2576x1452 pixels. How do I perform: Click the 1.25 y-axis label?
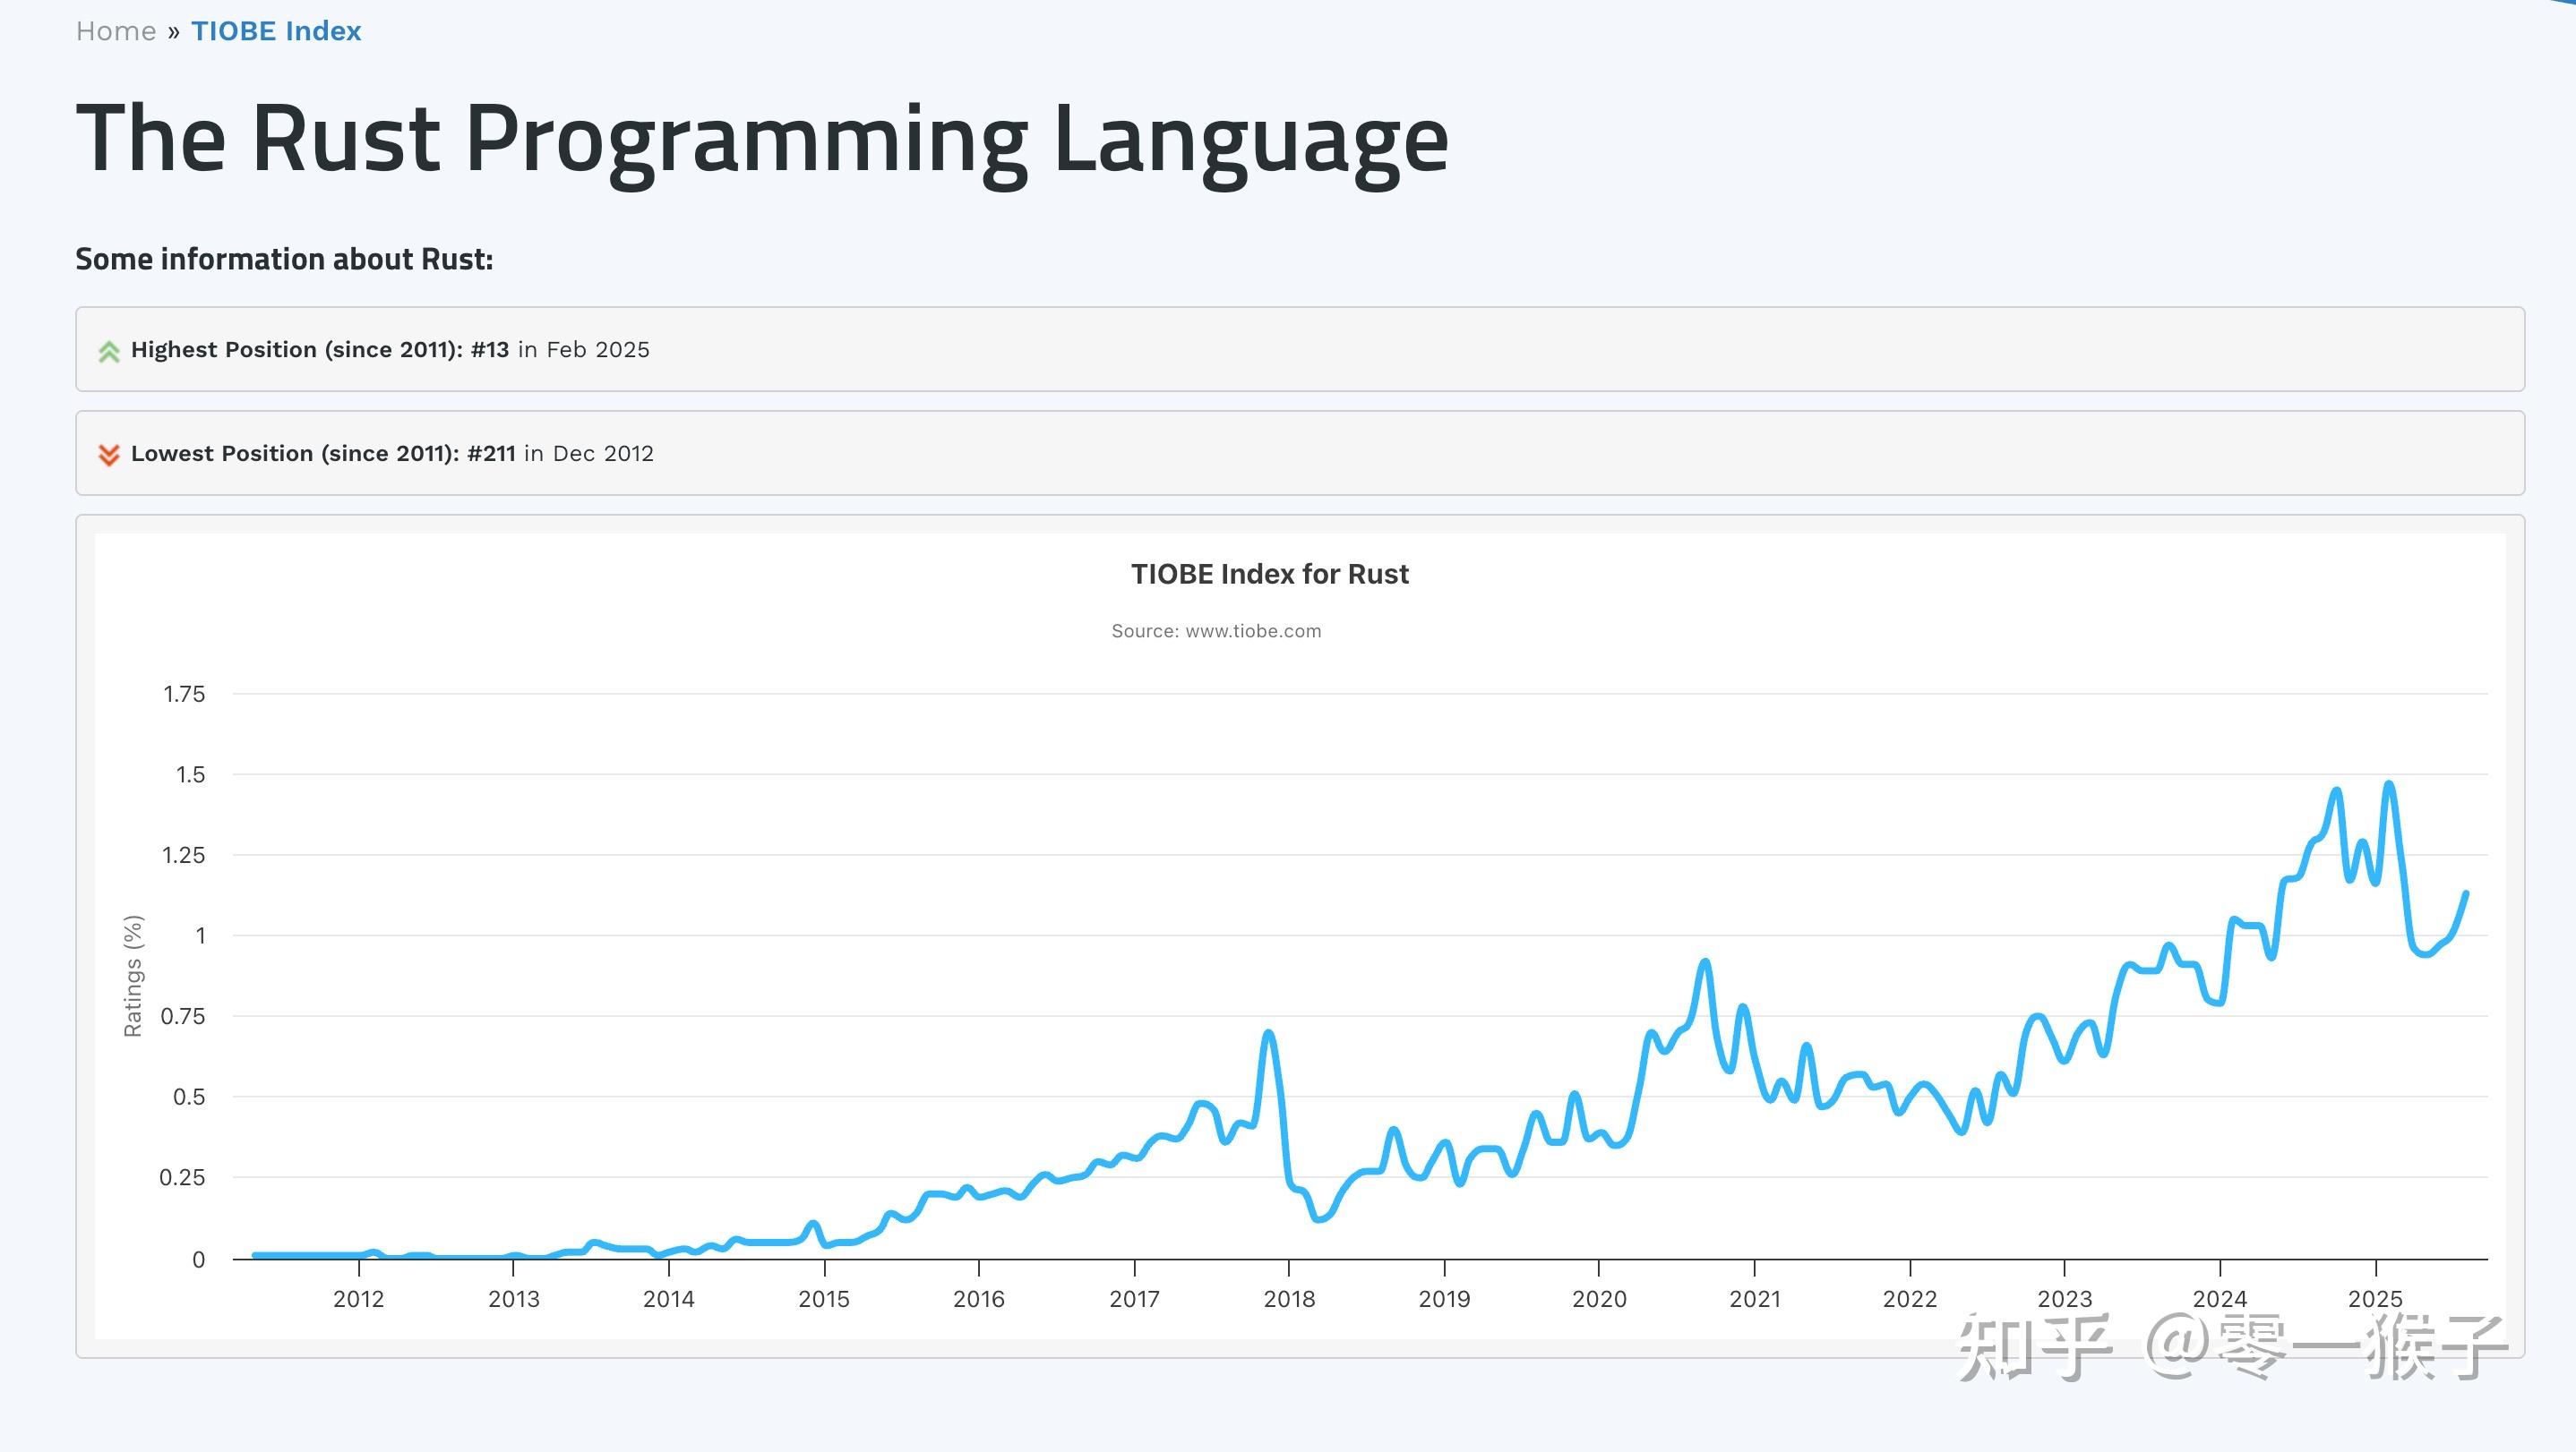(183, 856)
